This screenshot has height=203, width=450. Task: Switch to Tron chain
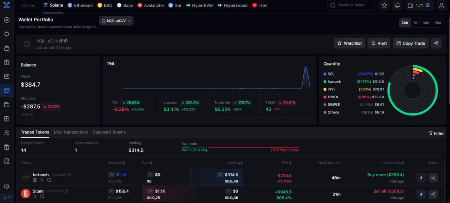[260, 5]
